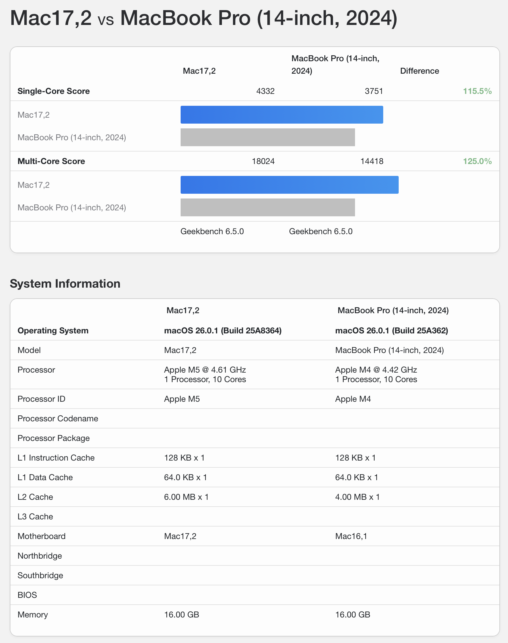This screenshot has width=508, height=643.
Task: Click the Difference column header
Action: coord(419,71)
